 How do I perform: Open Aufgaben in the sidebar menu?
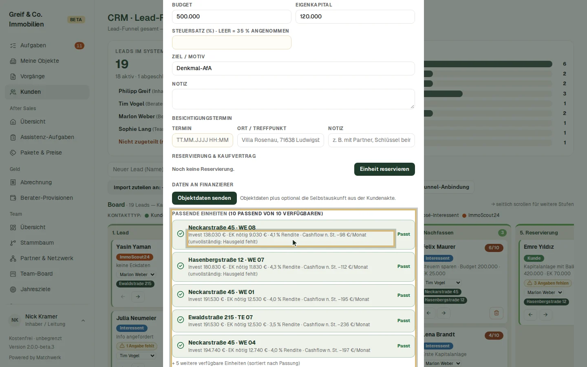pyautogui.click(x=47, y=46)
